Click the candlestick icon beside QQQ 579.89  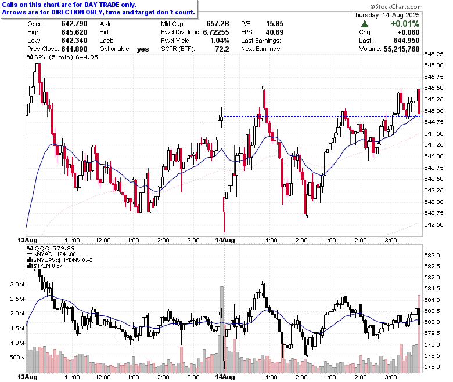(x=30, y=248)
